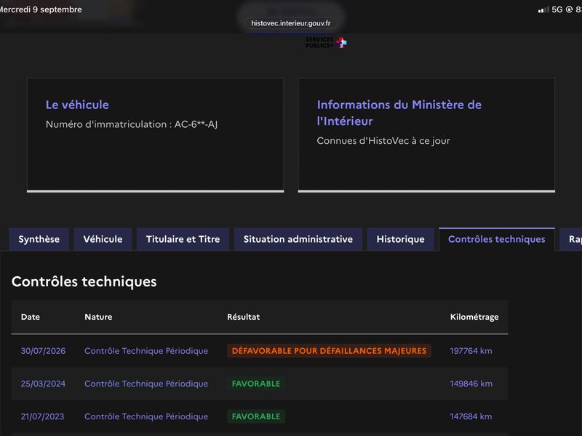582x436 pixels.
Task: Click the Résultat column header
Action: pos(244,317)
